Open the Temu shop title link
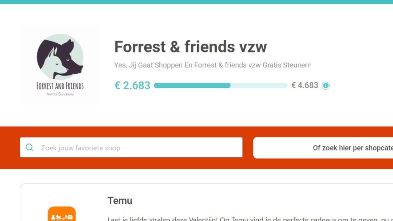 120,200
